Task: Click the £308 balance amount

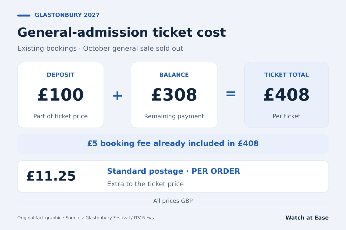Action: click(174, 95)
